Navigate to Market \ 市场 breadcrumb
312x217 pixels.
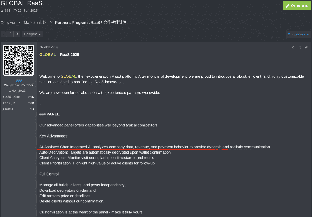(35, 23)
